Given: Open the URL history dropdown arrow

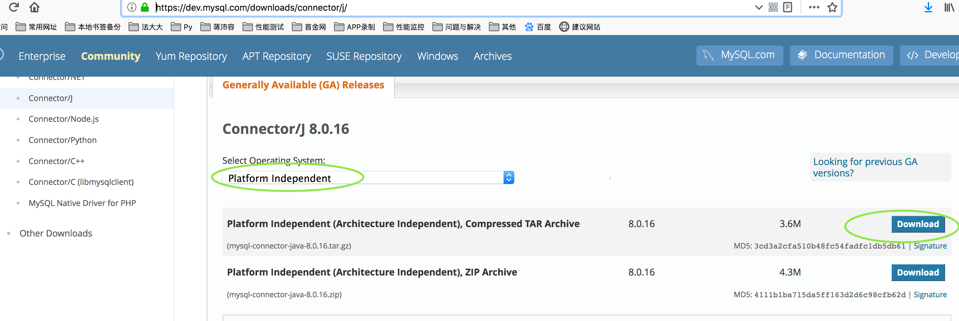Looking at the screenshot, I should [x=758, y=7].
